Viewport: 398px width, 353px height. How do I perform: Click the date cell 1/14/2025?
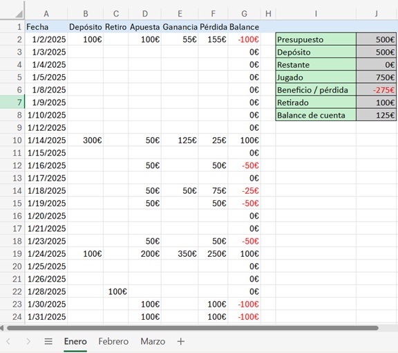click(46, 140)
